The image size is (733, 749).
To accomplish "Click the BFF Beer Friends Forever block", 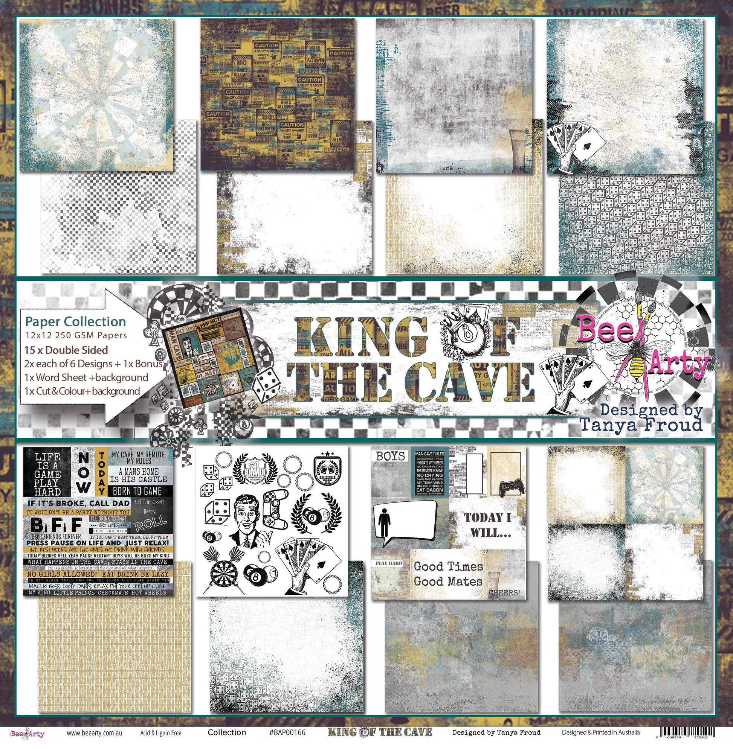I will 56,528.
